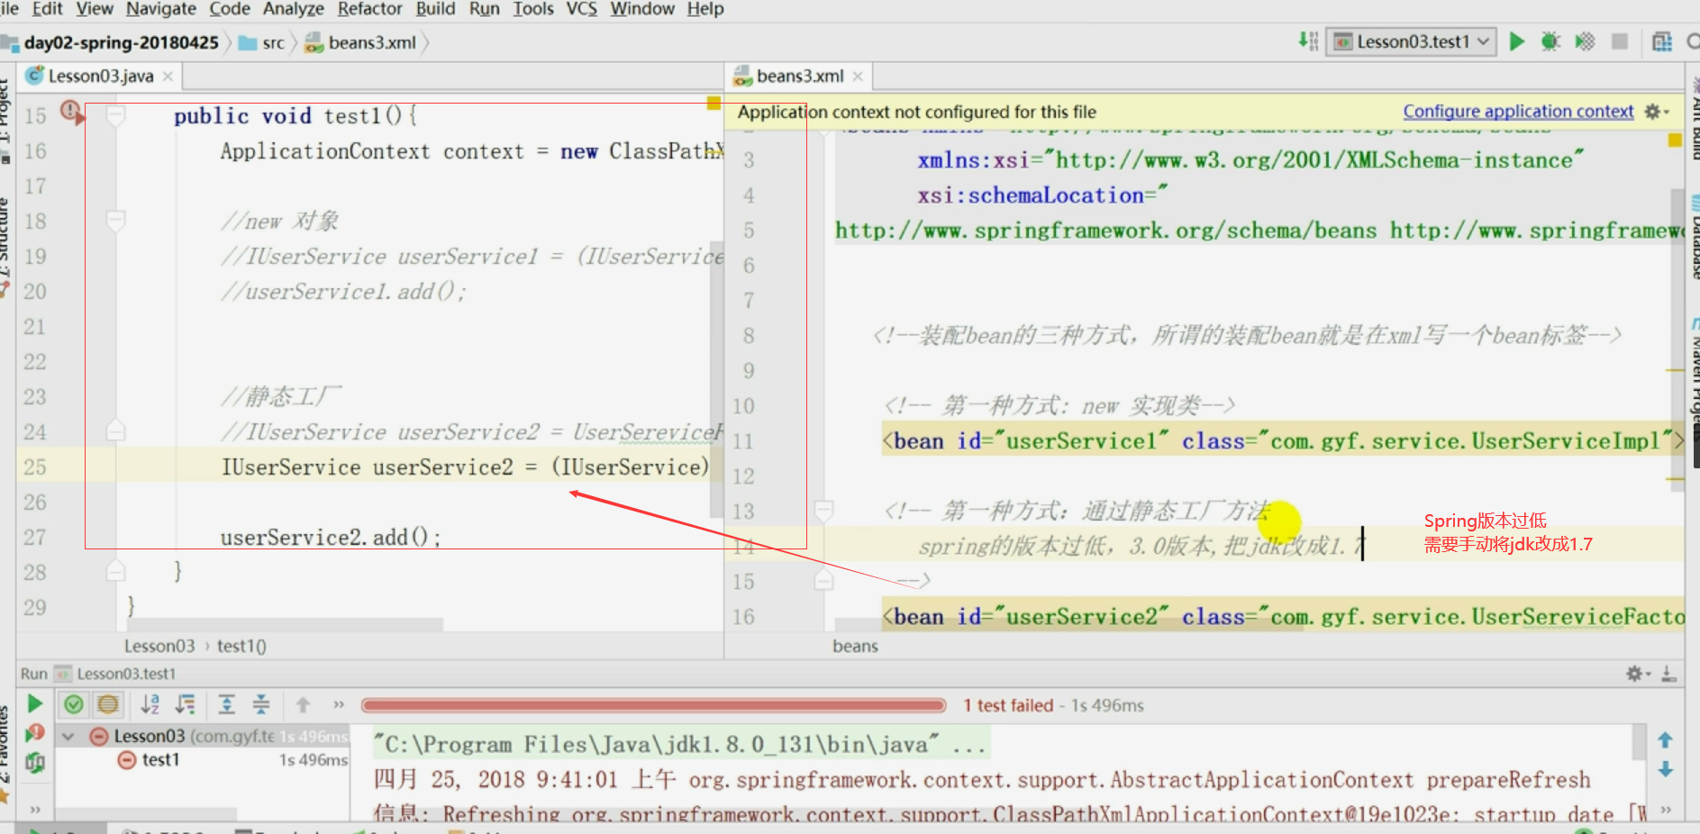Run Lesson03.test1 with the toolbar play button
The image size is (1700, 834).
[1517, 41]
